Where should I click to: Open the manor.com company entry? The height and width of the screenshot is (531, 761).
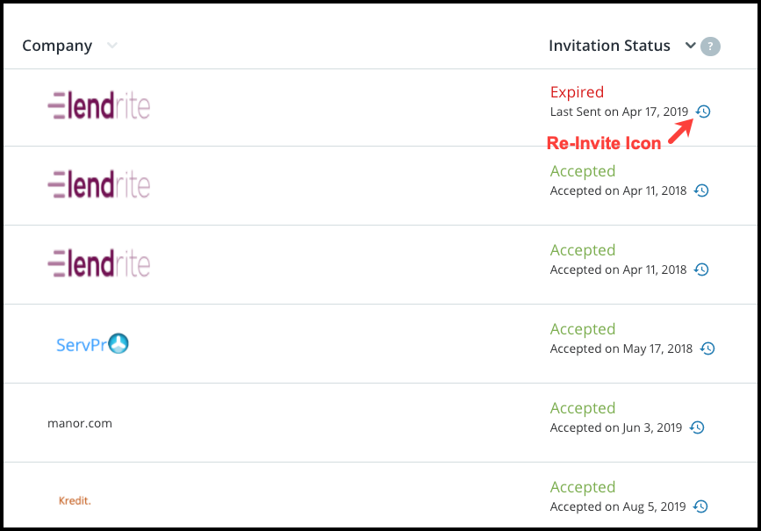click(80, 423)
